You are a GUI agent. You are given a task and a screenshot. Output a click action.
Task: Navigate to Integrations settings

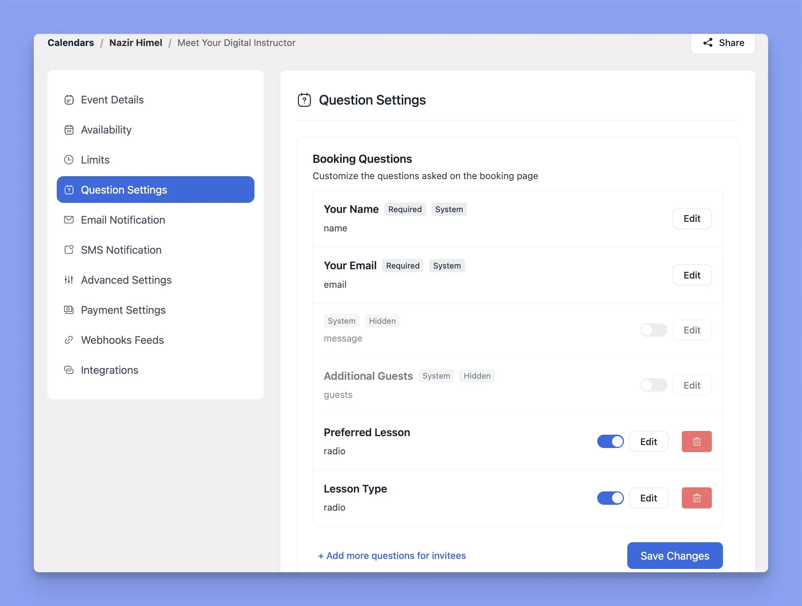pos(109,369)
